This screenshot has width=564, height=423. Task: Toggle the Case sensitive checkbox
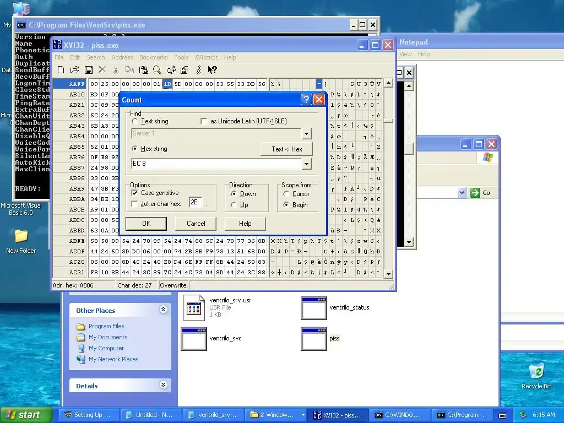click(x=134, y=193)
